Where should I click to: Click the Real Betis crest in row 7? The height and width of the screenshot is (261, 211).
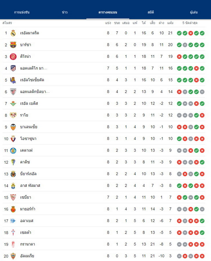[x=13, y=103]
